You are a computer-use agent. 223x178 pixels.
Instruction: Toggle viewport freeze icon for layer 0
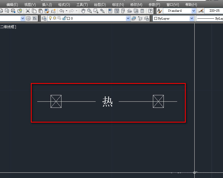point(60,18)
